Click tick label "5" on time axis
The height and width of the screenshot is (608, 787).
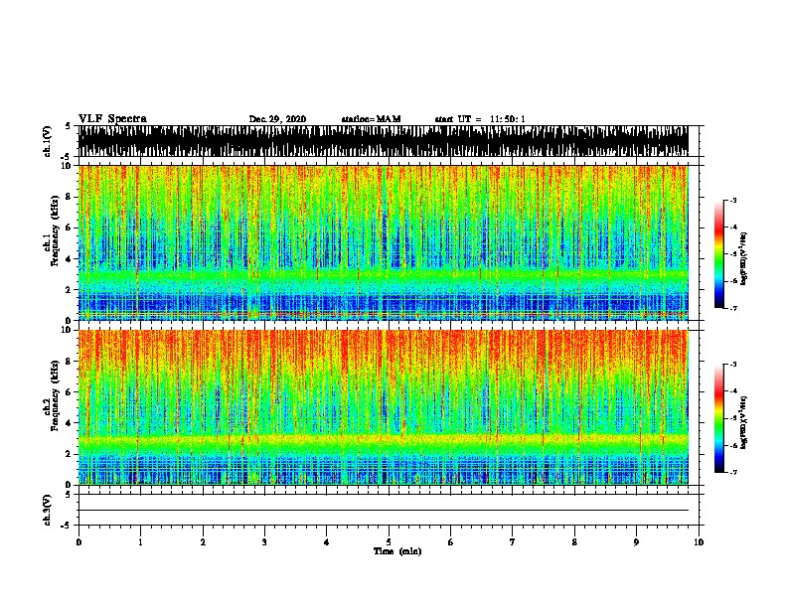pyautogui.click(x=389, y=542)
